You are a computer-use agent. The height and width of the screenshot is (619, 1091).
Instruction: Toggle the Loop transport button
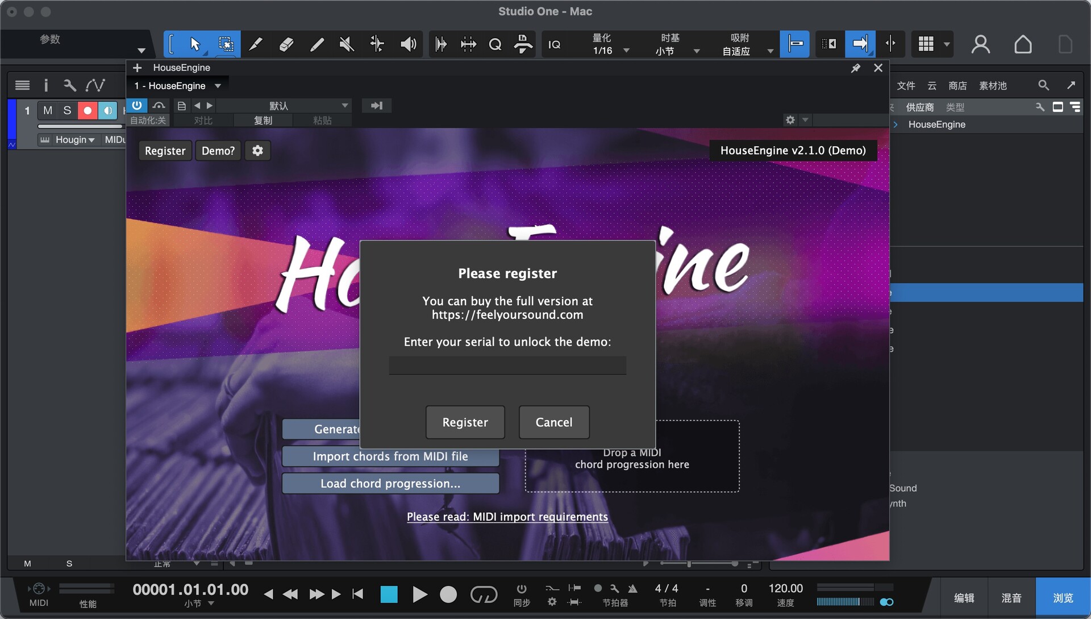[484, 595]
